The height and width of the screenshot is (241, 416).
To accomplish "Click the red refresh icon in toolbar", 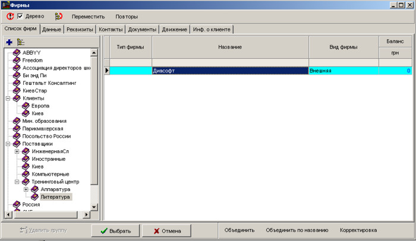I will click(x=10, y=16).
